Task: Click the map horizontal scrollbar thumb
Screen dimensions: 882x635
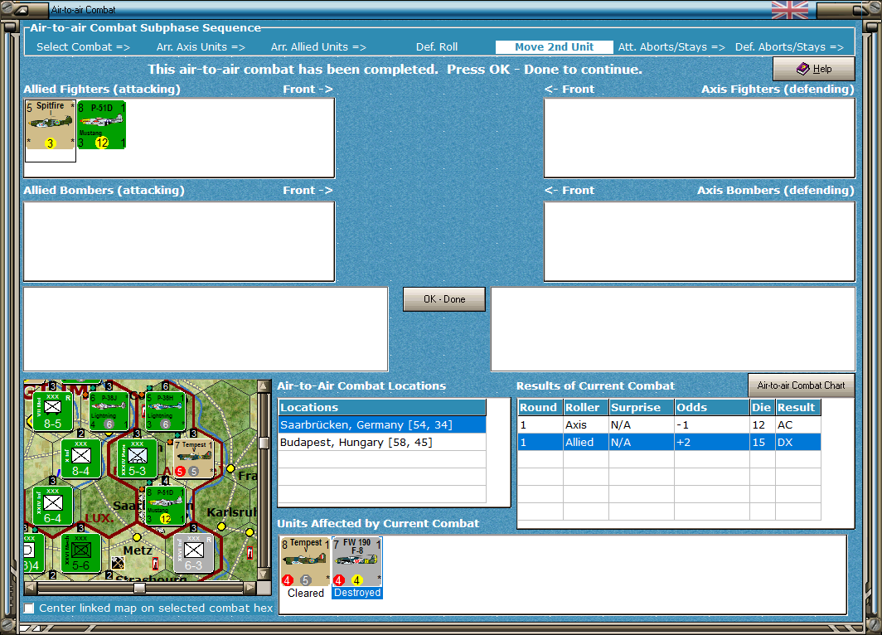Action: [x=139, y=588]
